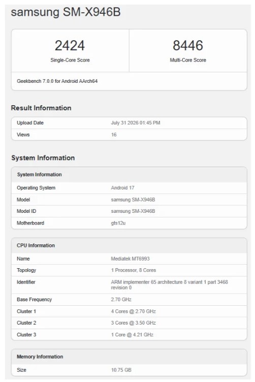Click the Single-Core Score label
This screenshot has width=255, height=382.
click(70, 60)
